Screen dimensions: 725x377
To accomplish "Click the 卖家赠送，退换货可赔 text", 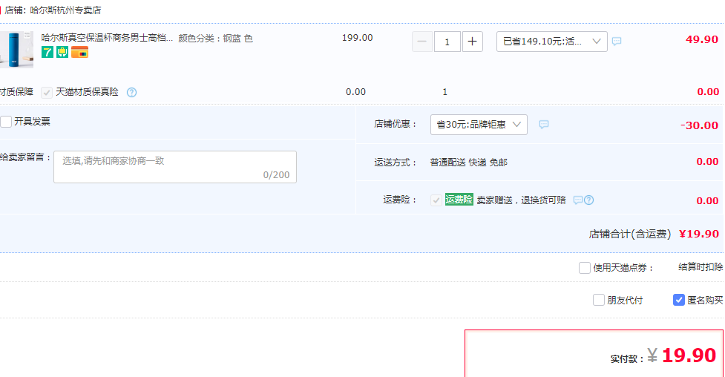I will [521, 200].
